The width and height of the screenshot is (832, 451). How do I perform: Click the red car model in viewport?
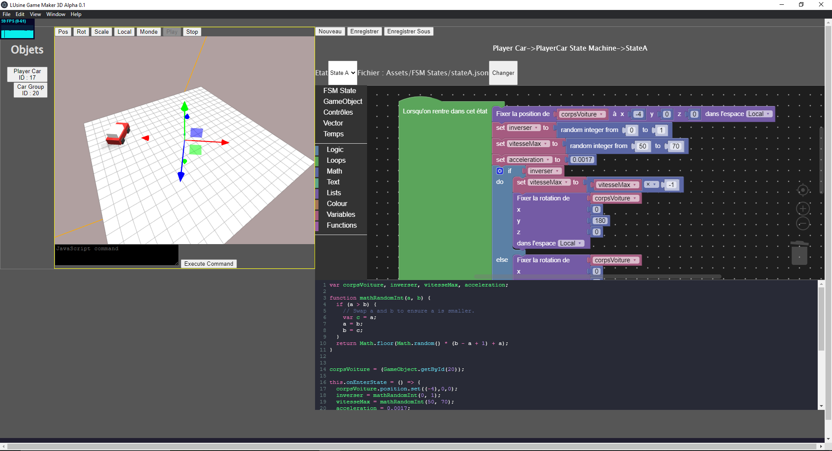click(x=118, y=133)
